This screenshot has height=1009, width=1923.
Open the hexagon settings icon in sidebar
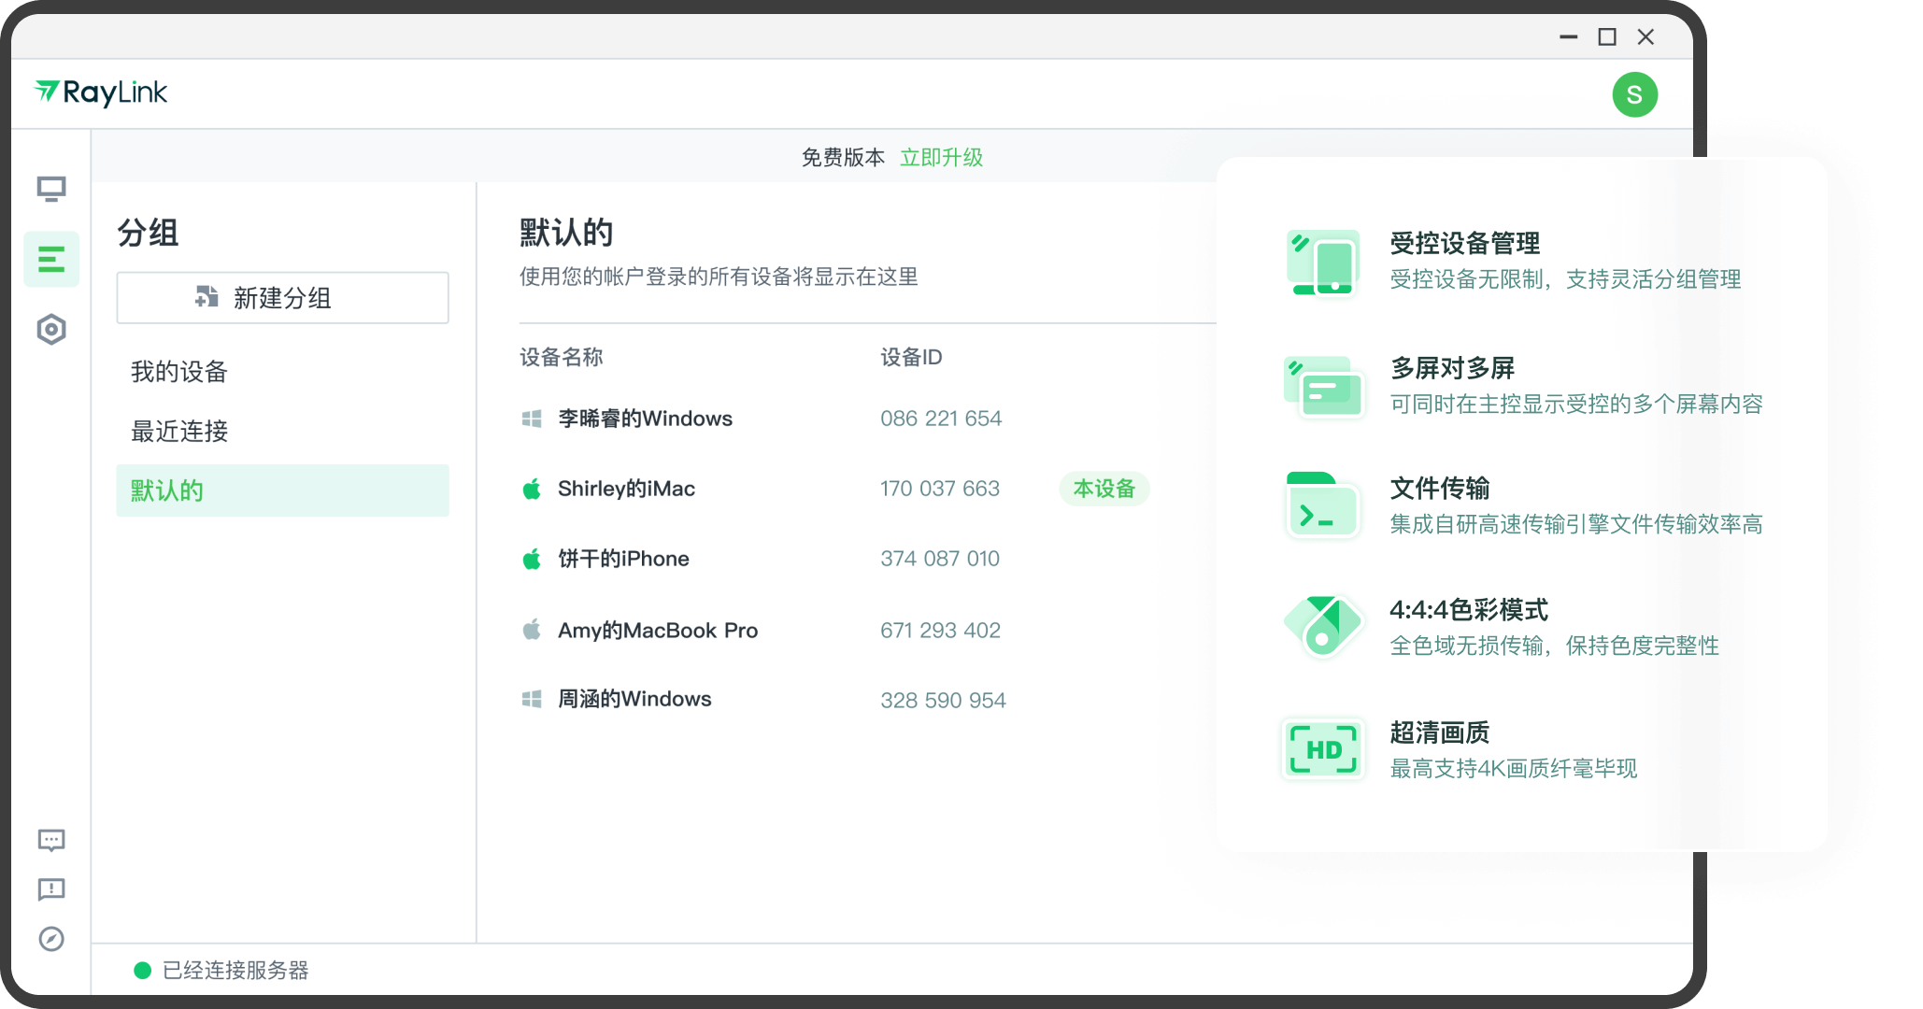[x=51, y=329]
